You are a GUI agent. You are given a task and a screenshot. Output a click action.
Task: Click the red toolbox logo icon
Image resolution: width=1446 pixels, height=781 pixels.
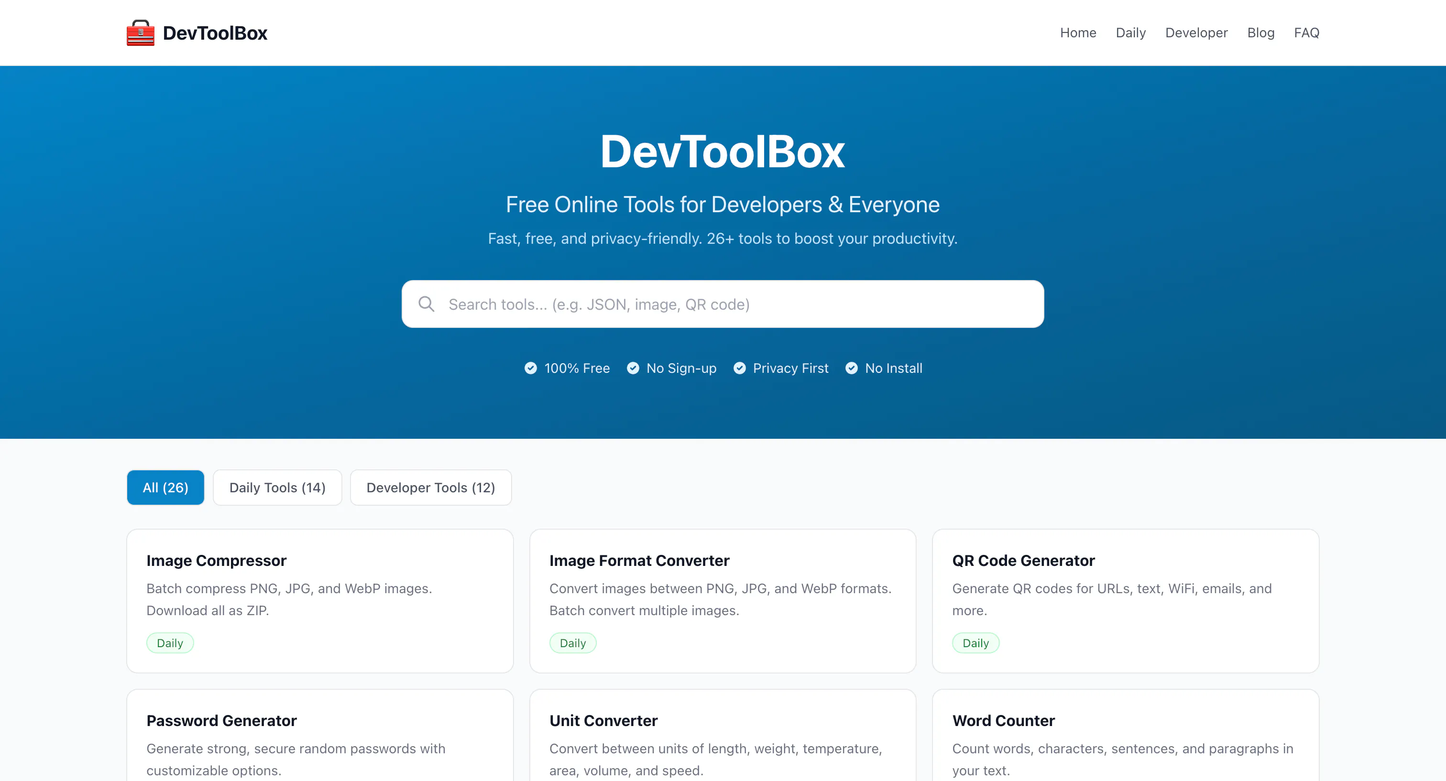[x=140, y=33]
